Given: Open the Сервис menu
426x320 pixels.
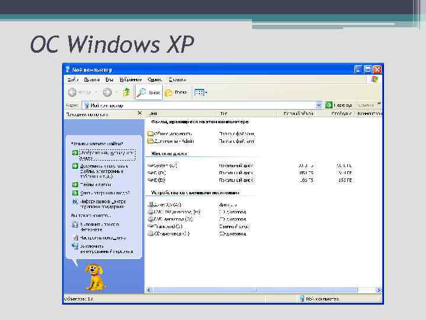Looking at the screenshot, I should click(x=155, y=79).
